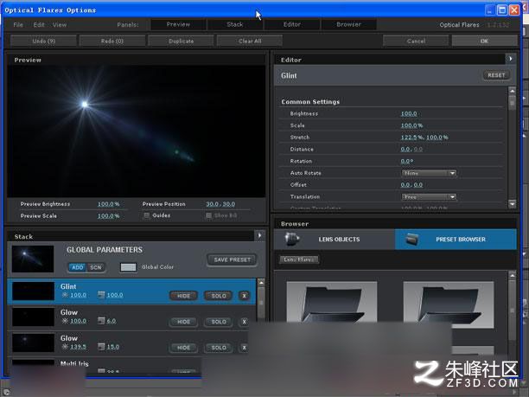Click Browser scrollbar up arrow
Image resolution: width=529 pixels, height=397 pixels.
pyautogui.click(x=512, y=275)
